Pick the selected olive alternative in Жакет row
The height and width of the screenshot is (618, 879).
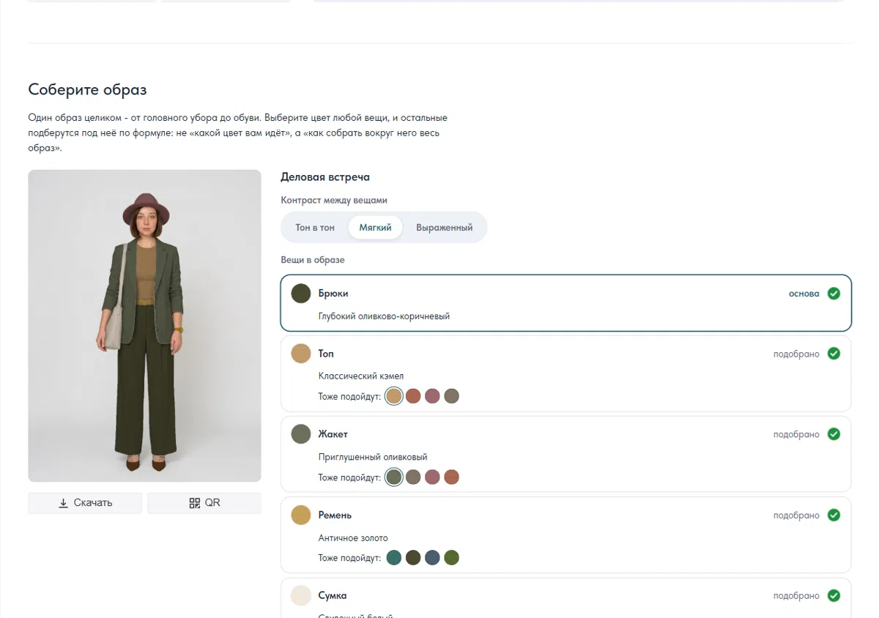394,477
